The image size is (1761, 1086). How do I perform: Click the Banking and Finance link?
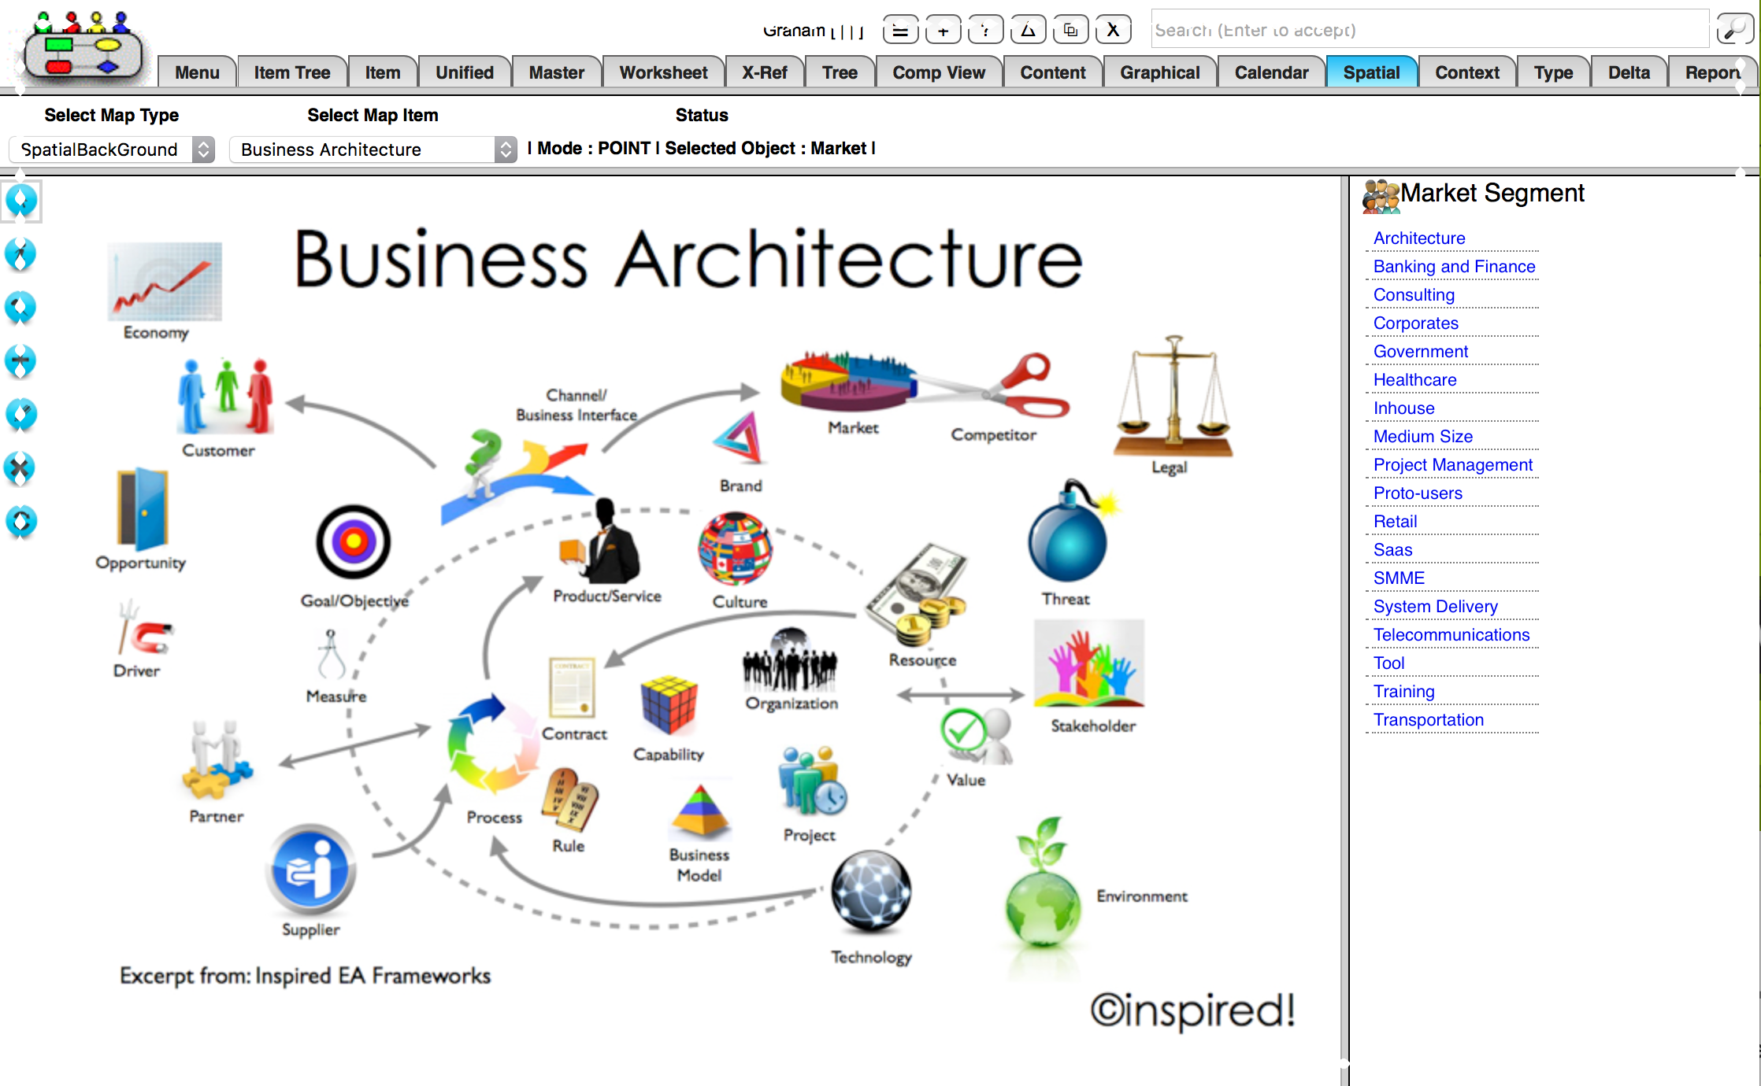click(x=1454, y=267)
